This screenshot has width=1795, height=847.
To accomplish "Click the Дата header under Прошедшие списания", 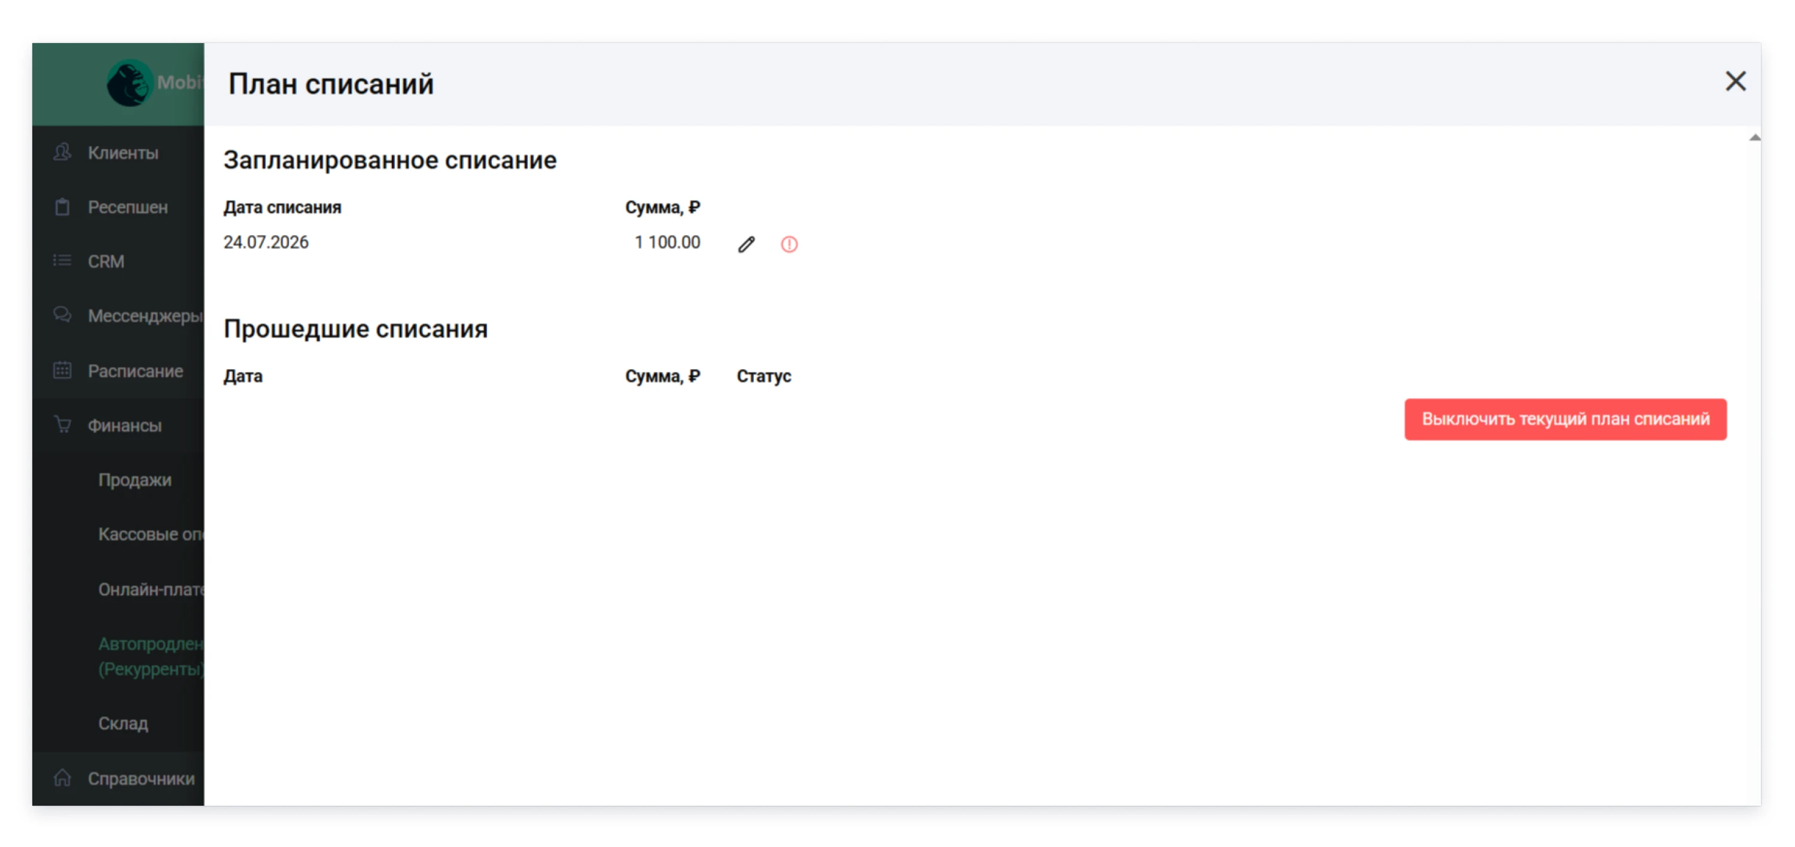I will pyautogui.click(x=242, y=376).
